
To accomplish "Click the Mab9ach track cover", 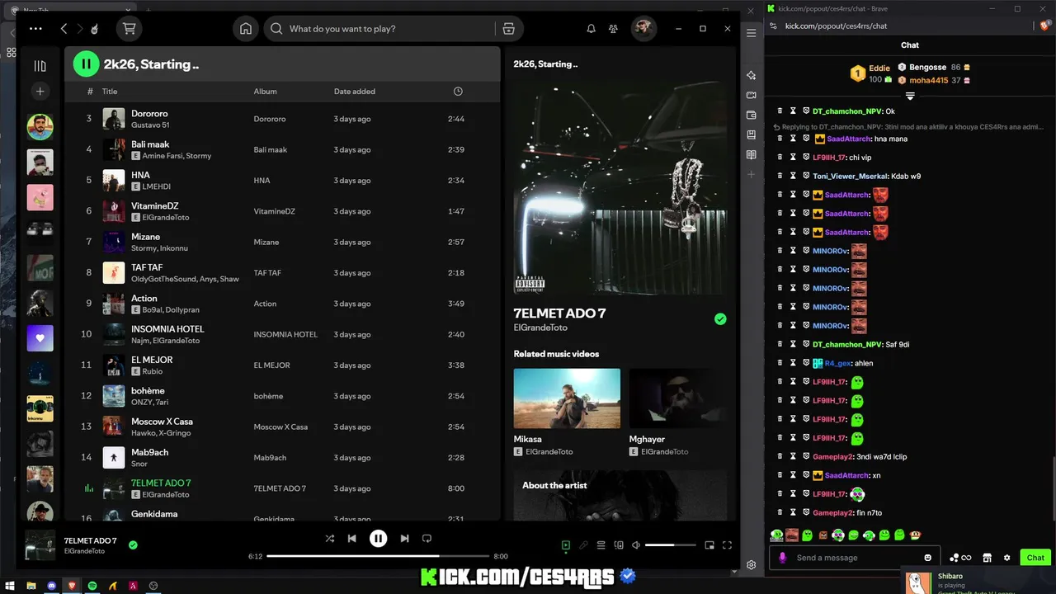I will [114, 457].
